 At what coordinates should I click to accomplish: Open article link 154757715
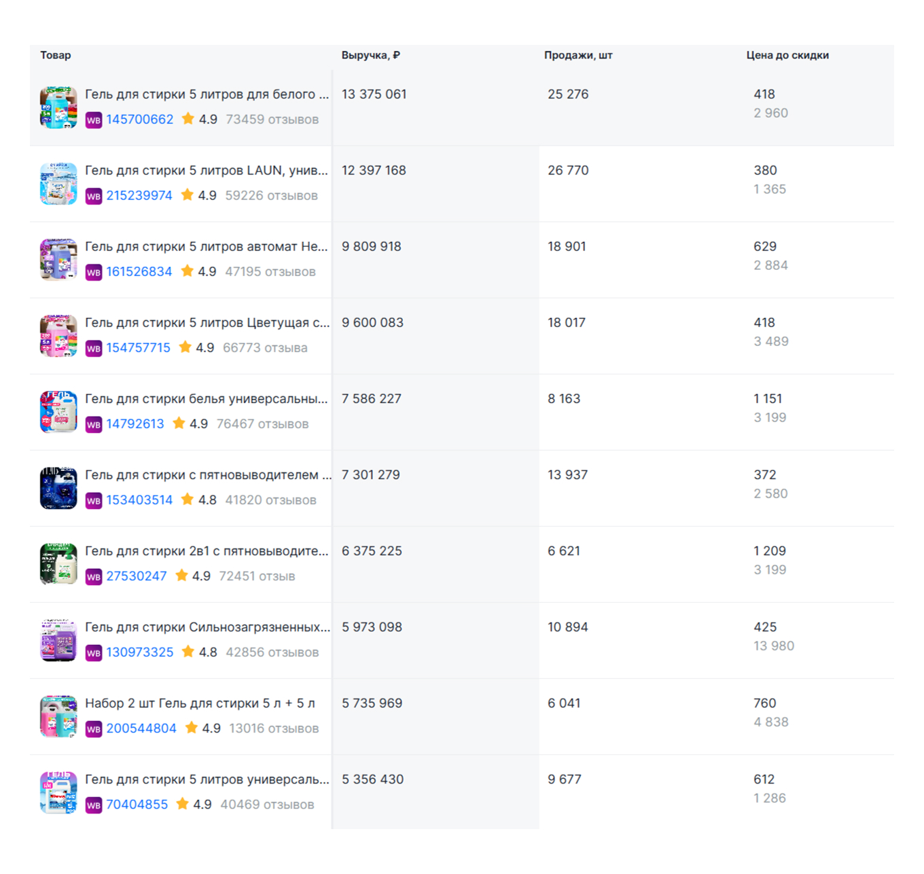pyautogui.click(x=138, y=348)
